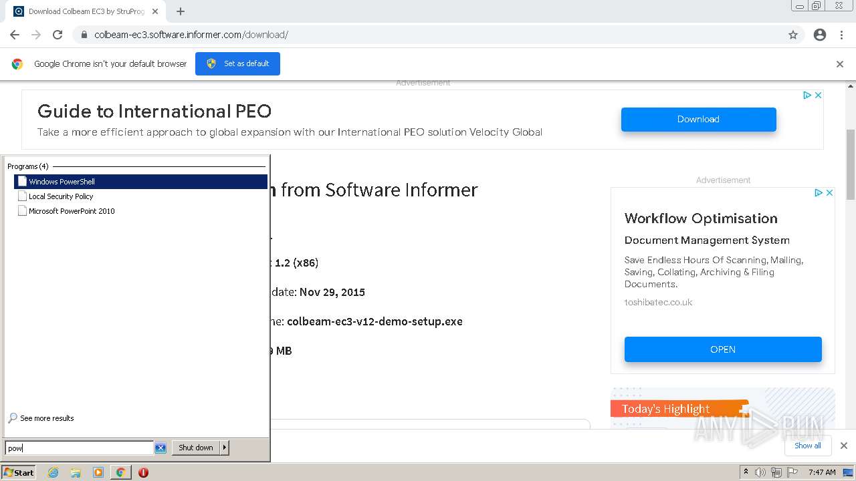The image size is (856, 481).
Task: Open Local Security Policy result
Action: [140, 196]
